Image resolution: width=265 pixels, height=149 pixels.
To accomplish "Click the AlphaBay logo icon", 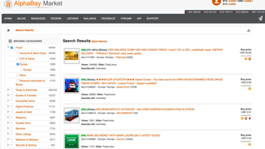I will click(x=8, y=4).
